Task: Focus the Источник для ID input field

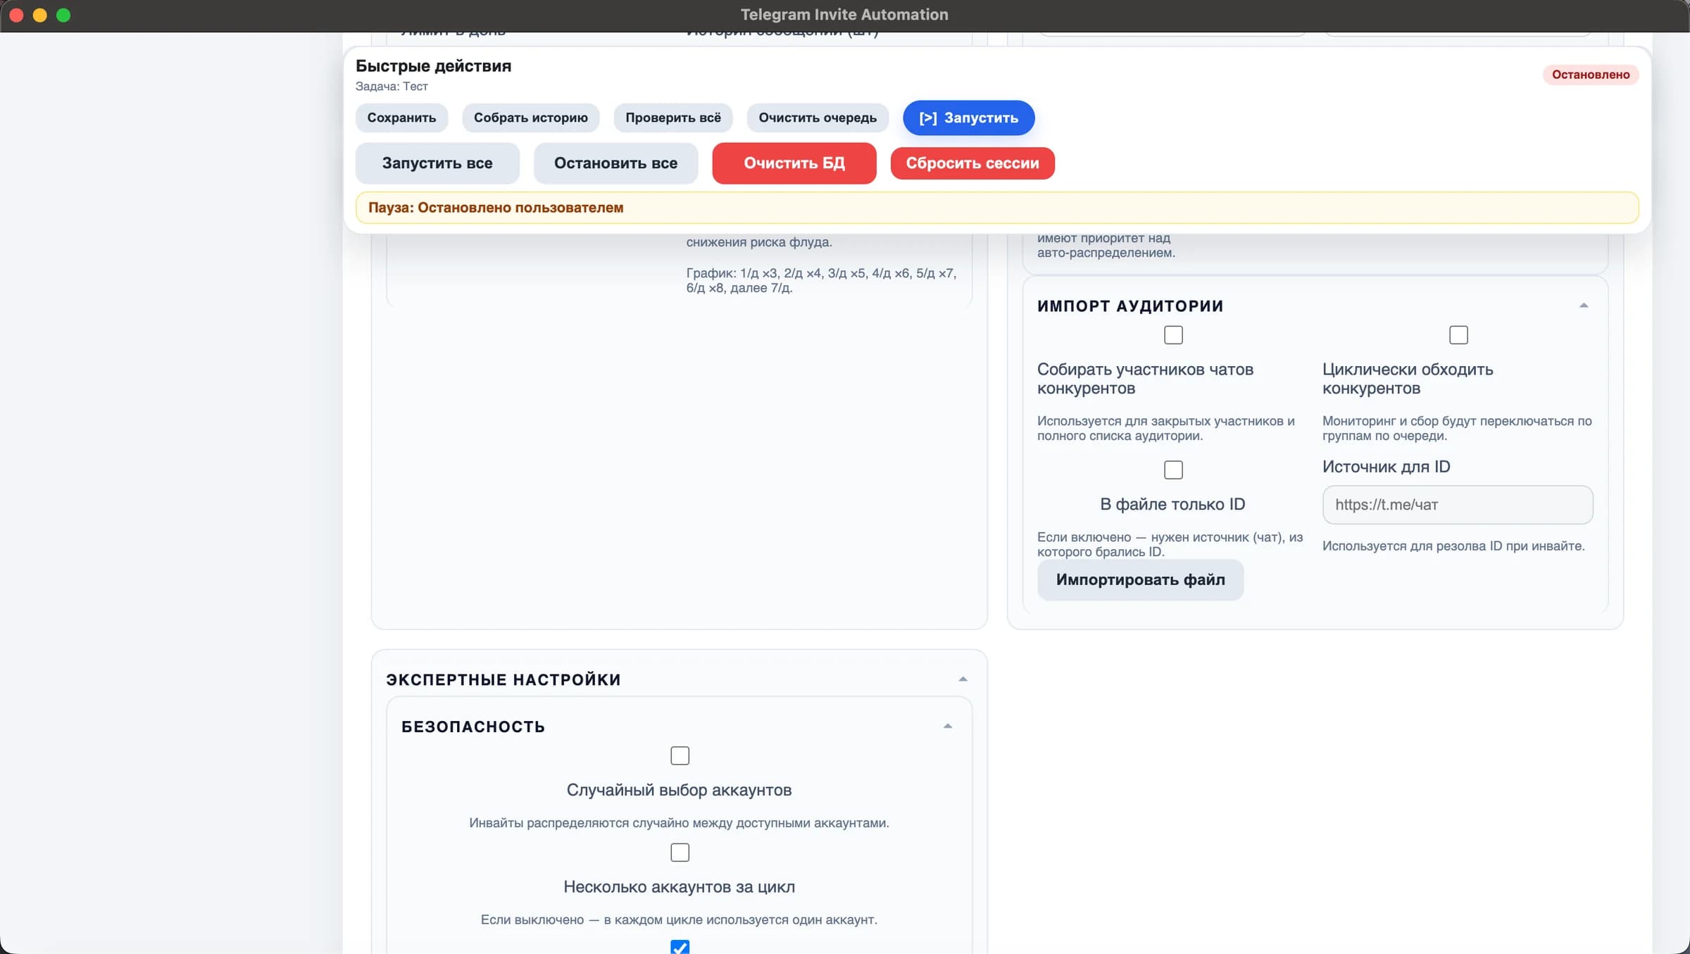Action: coord(1458,505)
